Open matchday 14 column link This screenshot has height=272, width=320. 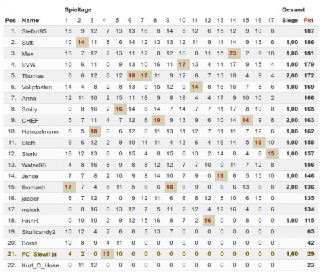233,21
